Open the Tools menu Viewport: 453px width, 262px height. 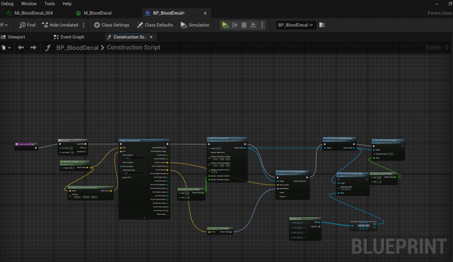50,4
